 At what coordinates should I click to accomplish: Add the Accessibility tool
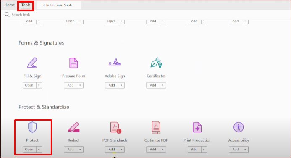(x=236, y=150)
